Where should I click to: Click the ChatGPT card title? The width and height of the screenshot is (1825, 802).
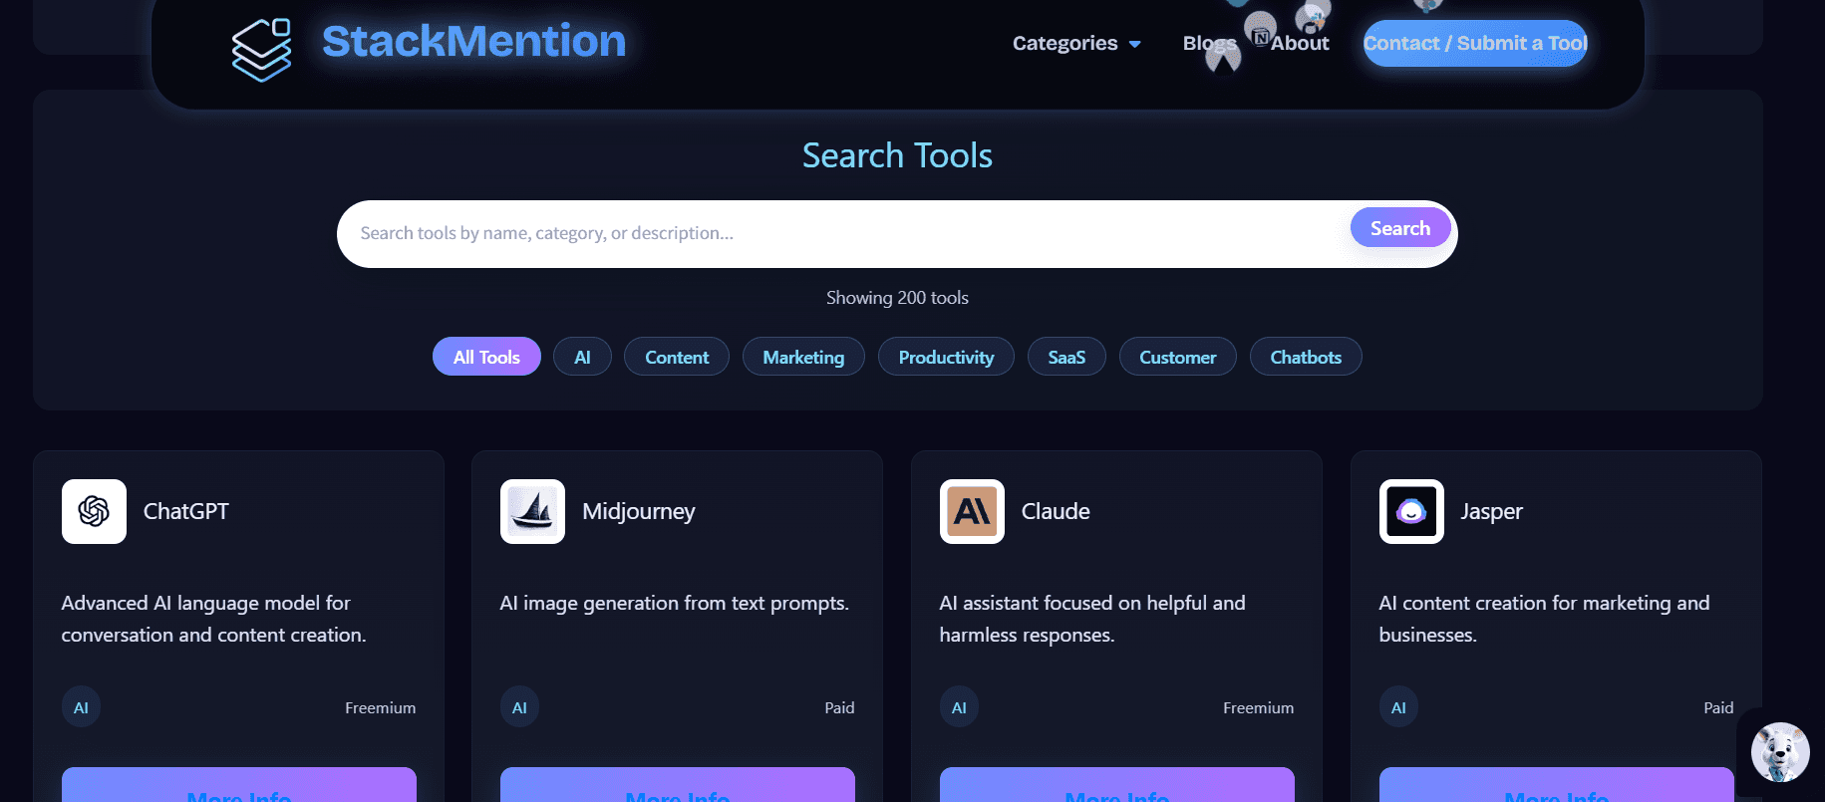point(186,511)
